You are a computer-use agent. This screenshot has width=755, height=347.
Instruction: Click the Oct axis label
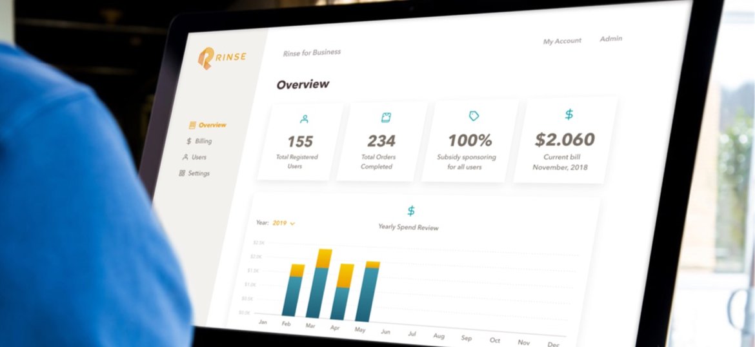(x=494, y=341)
